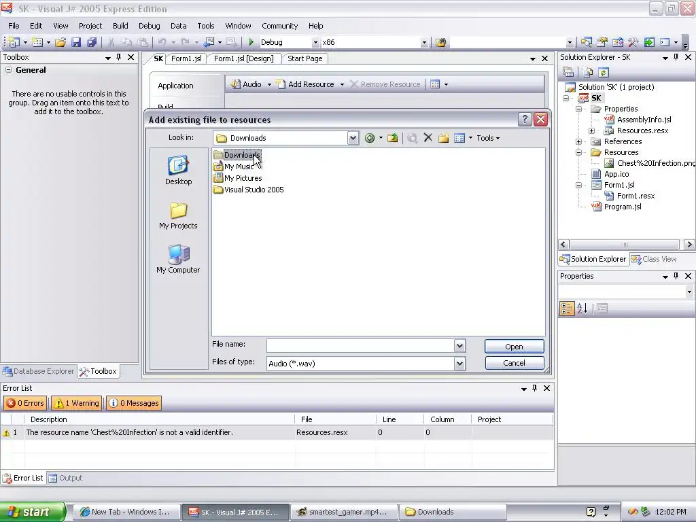
Task: Click the Create New Folder icon in dialog
Action: tap(443, 138)
